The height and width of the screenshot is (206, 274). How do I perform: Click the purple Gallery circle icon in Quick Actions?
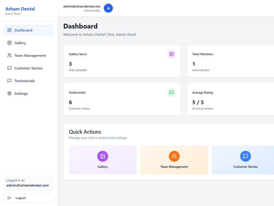click(102, 156)
